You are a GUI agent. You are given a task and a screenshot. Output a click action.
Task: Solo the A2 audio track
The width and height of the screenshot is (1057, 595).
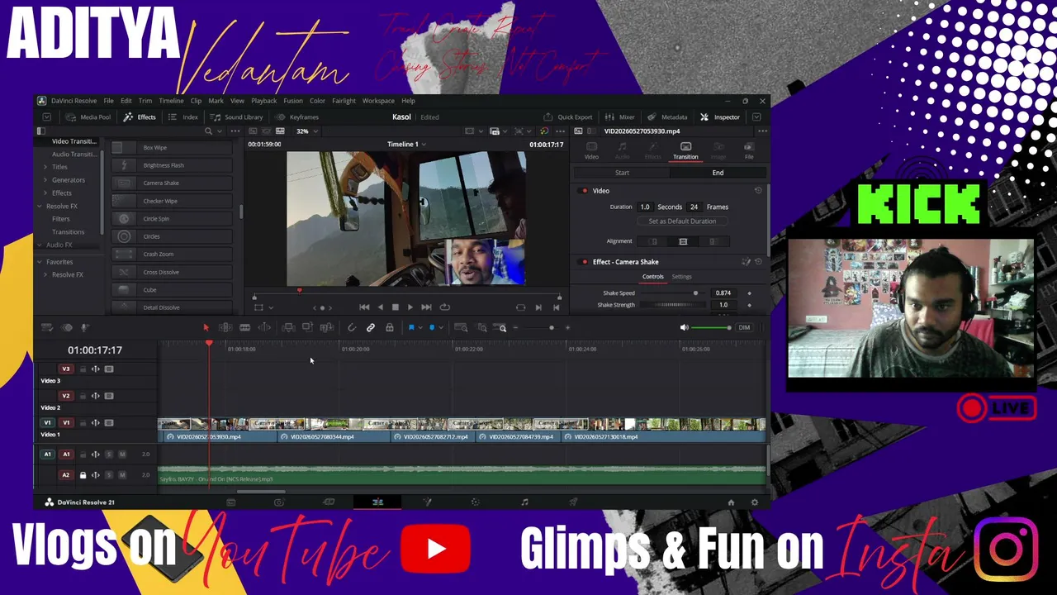108,475
